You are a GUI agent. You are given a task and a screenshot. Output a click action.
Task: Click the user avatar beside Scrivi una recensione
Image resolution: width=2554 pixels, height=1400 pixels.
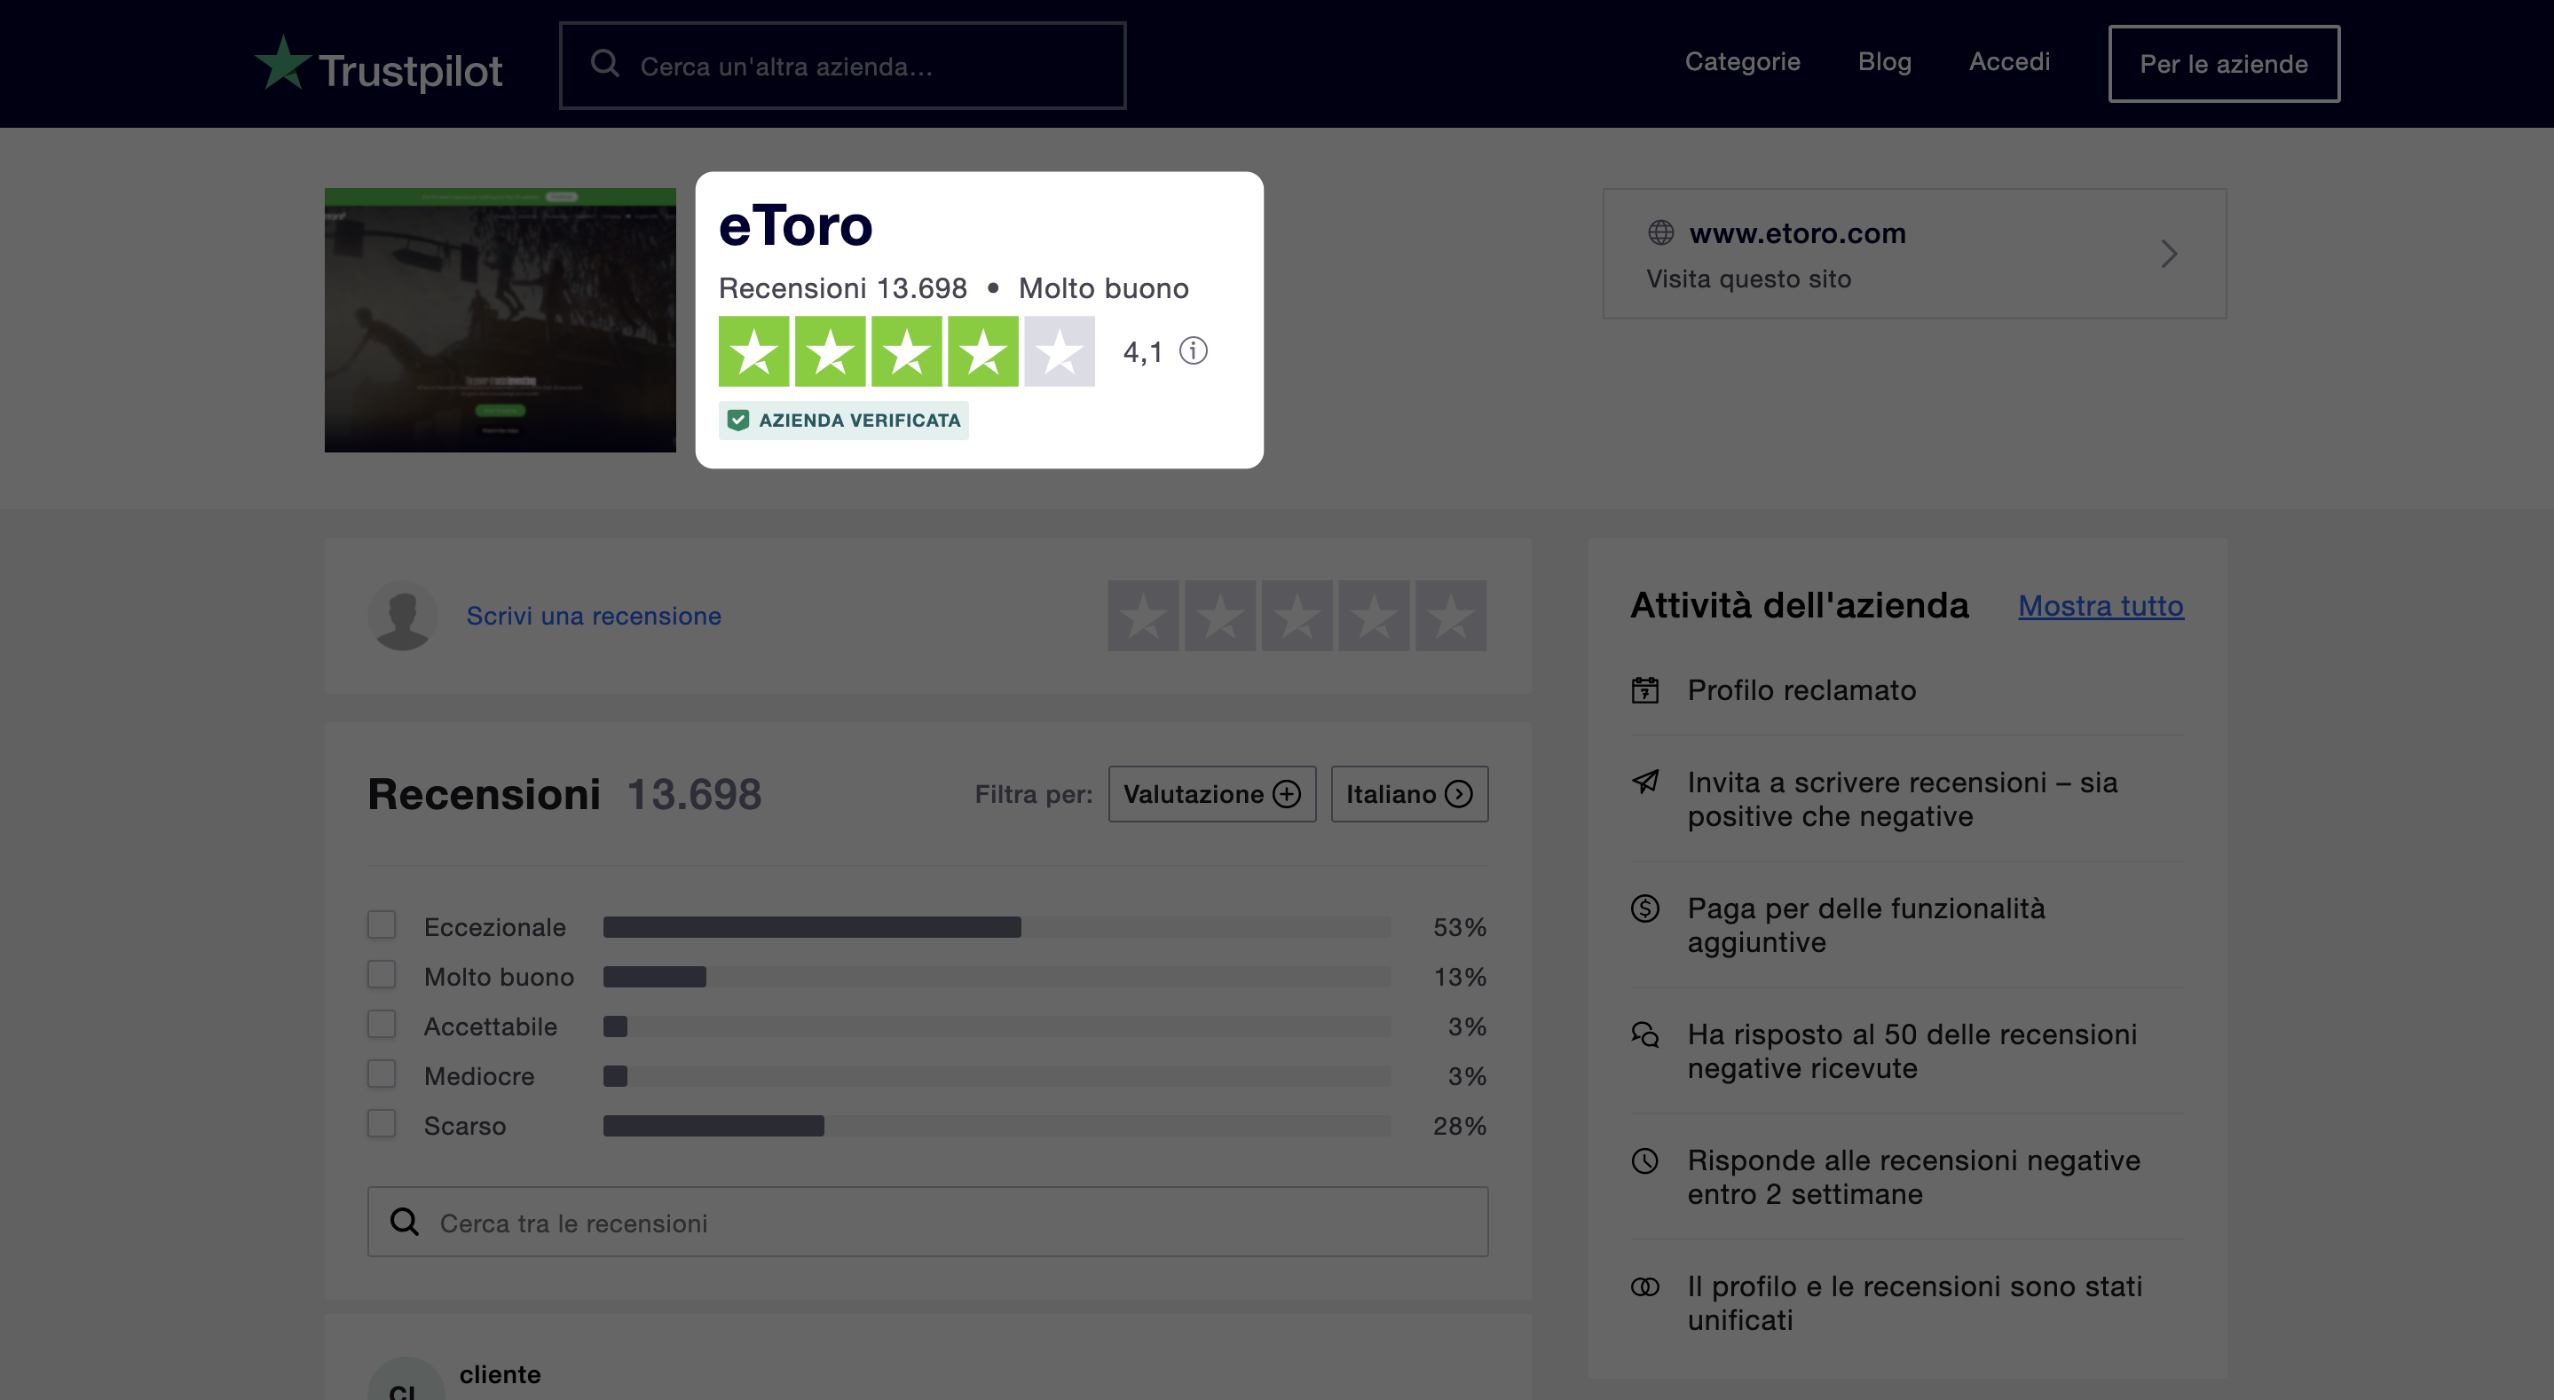pos(403,616)
